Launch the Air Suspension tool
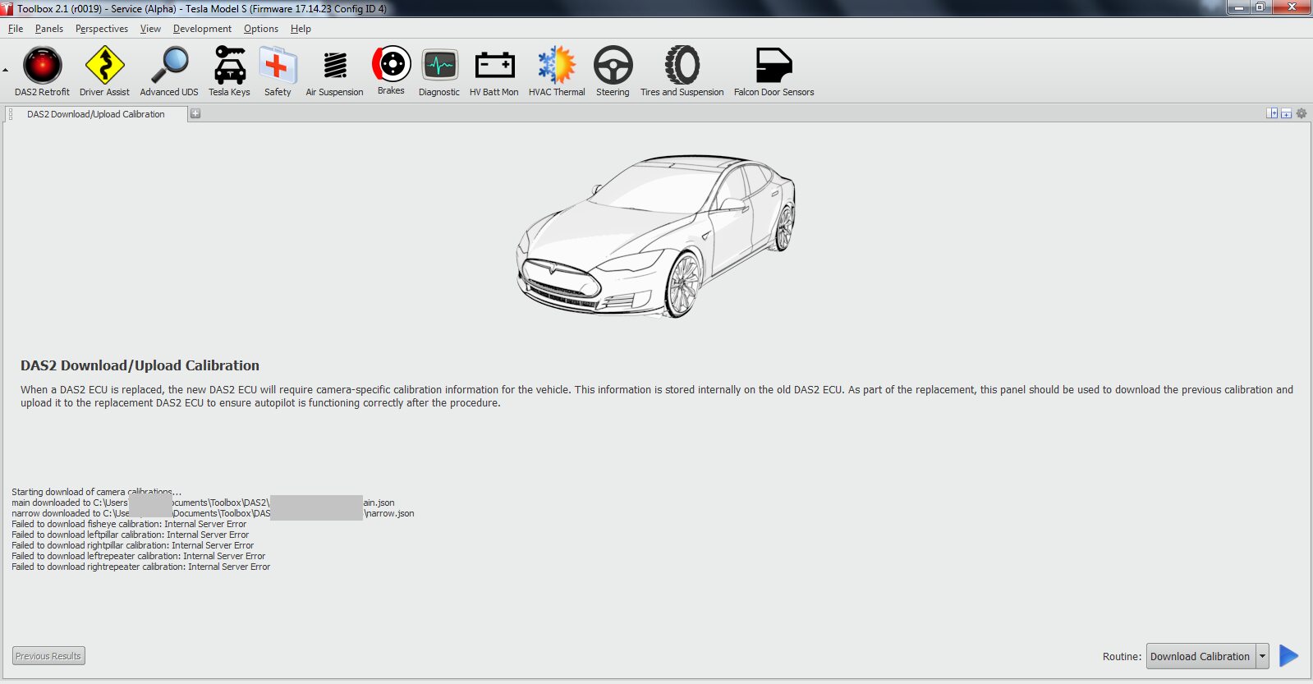The height and width of the screenshot is (684, 1313). click(334, 67)
